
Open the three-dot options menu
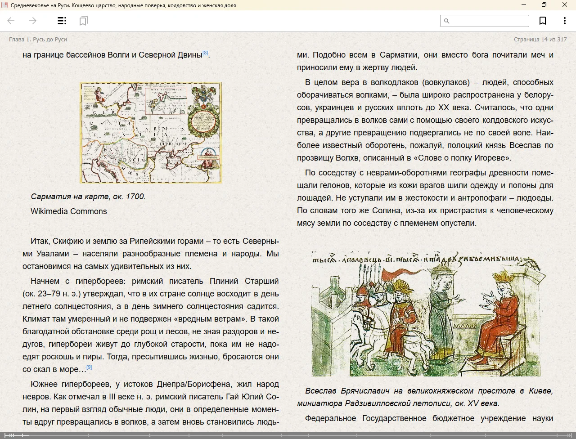pos(564,21)
